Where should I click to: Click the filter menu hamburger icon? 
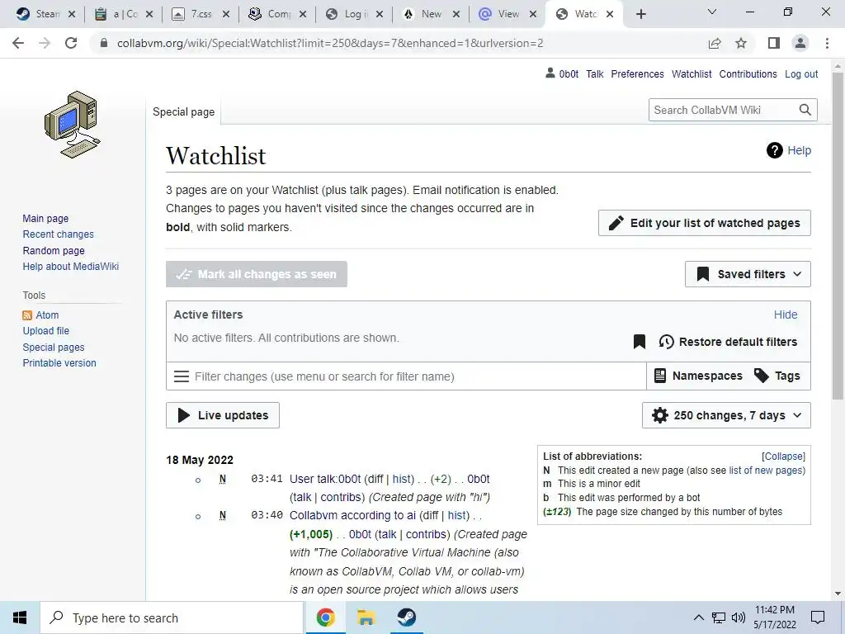(182, 376)
